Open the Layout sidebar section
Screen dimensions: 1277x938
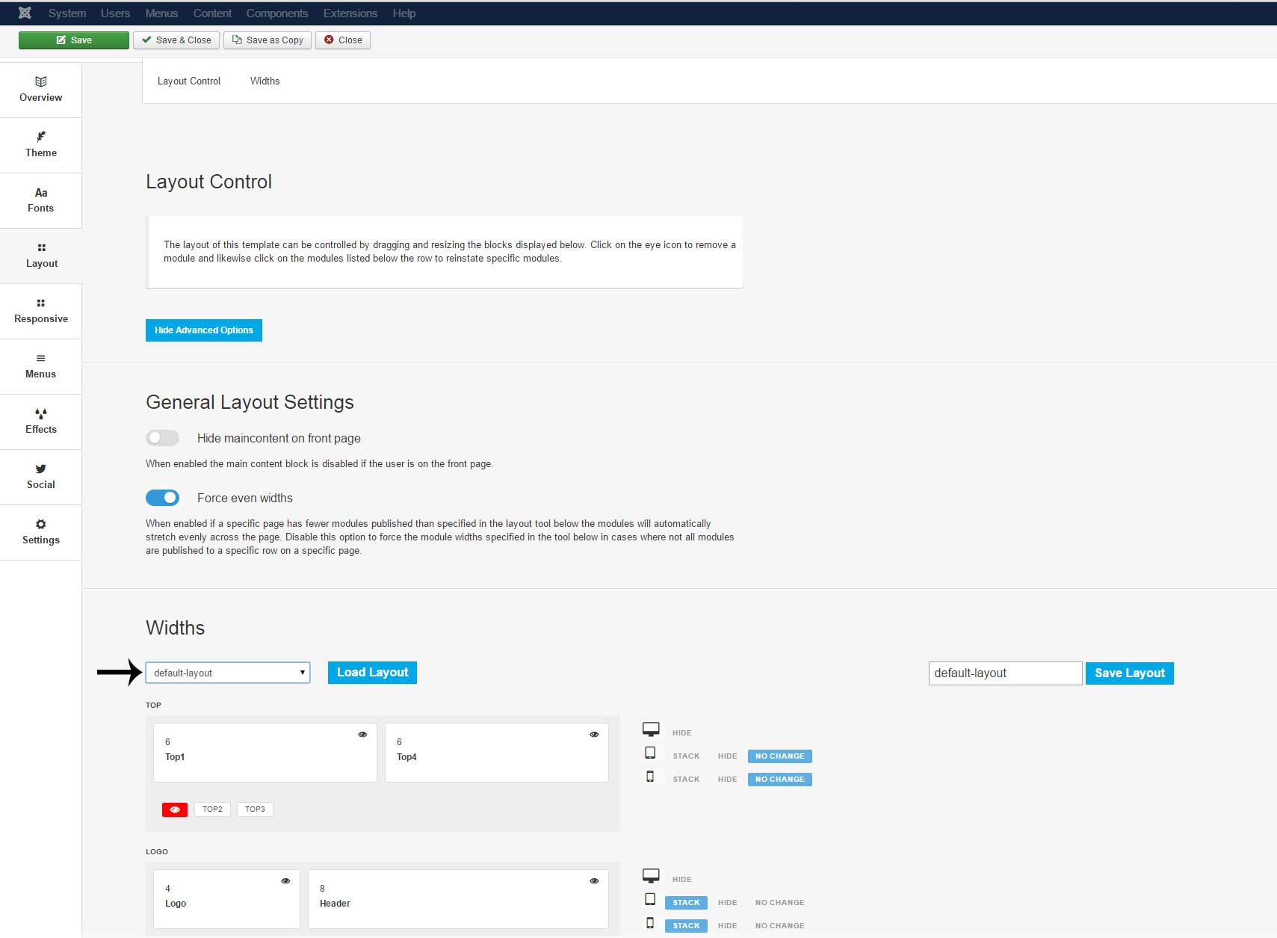tap(40, 256)
